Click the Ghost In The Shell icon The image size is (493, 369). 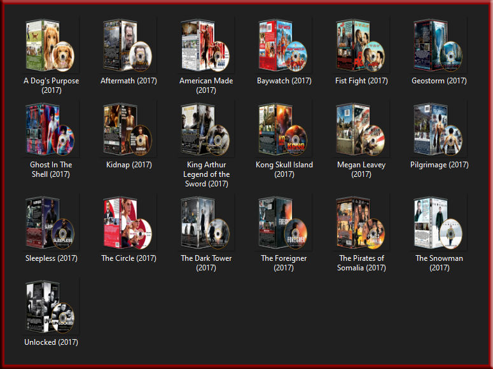tap(50, 130)
